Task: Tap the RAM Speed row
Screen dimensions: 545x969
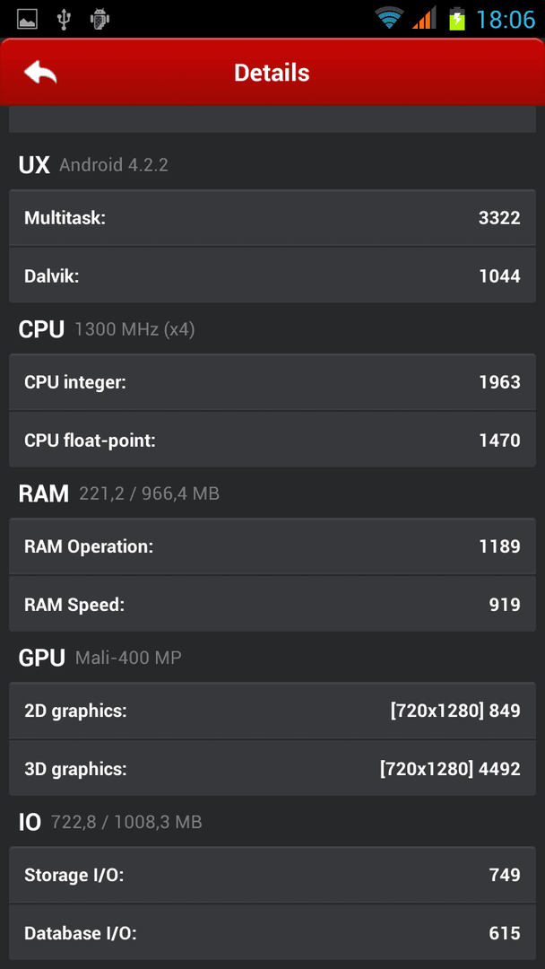Action: pos(272,604)
